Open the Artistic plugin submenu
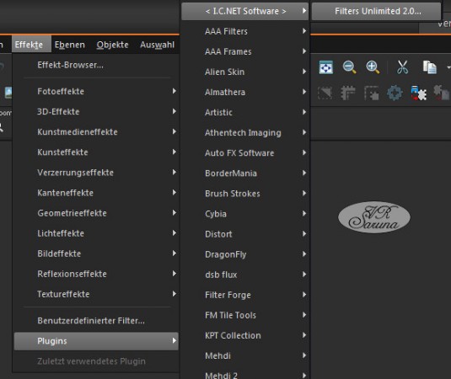The image size is (451, 379). [245, 112]
